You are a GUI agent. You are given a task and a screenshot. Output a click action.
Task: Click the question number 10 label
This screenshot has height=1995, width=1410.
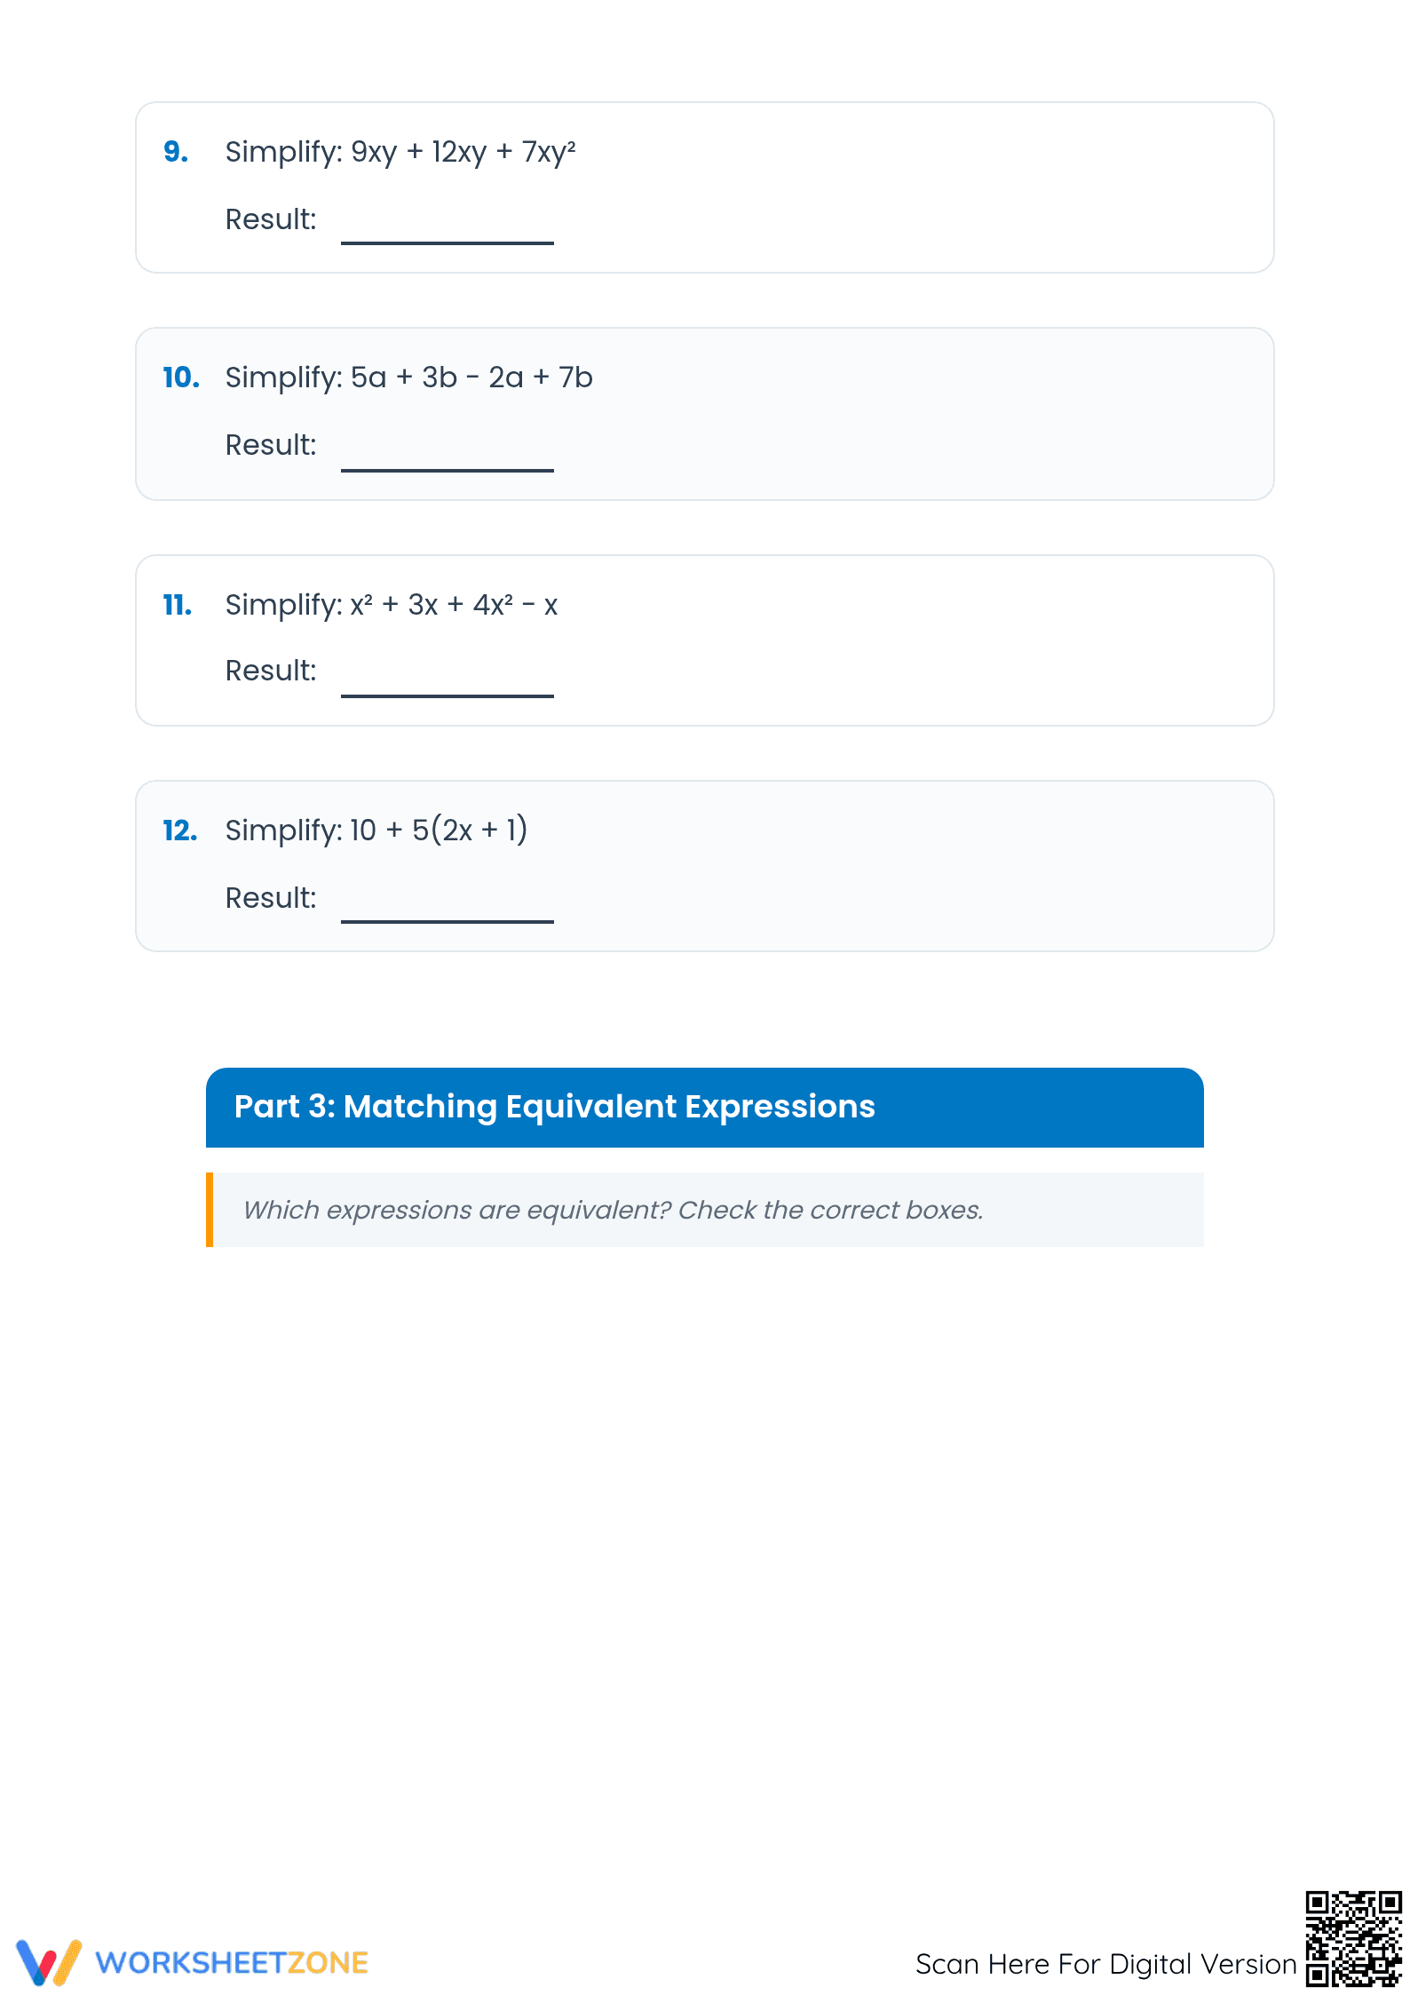click(x=181, y=378)
